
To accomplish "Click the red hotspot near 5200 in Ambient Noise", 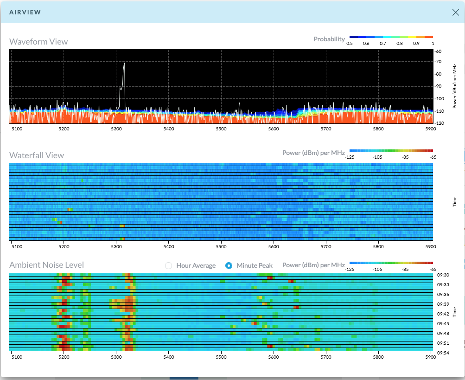I will [64, 281].
